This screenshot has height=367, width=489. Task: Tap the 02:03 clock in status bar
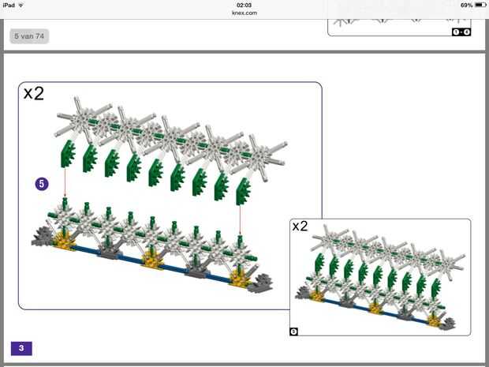pyautogui.click(x=244, y=5)
